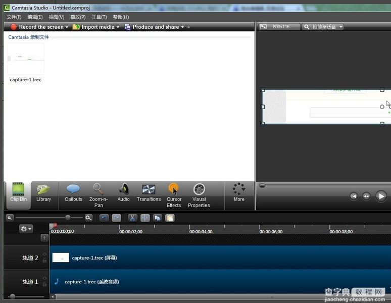Open the 缩放至适合 zoom dropdown
This screenshot has height=303, width=391.
click(323, 27)
